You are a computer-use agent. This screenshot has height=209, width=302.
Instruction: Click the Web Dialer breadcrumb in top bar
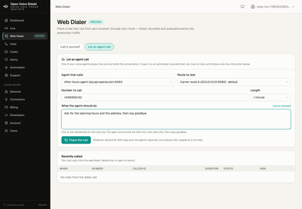pos(63,7)
